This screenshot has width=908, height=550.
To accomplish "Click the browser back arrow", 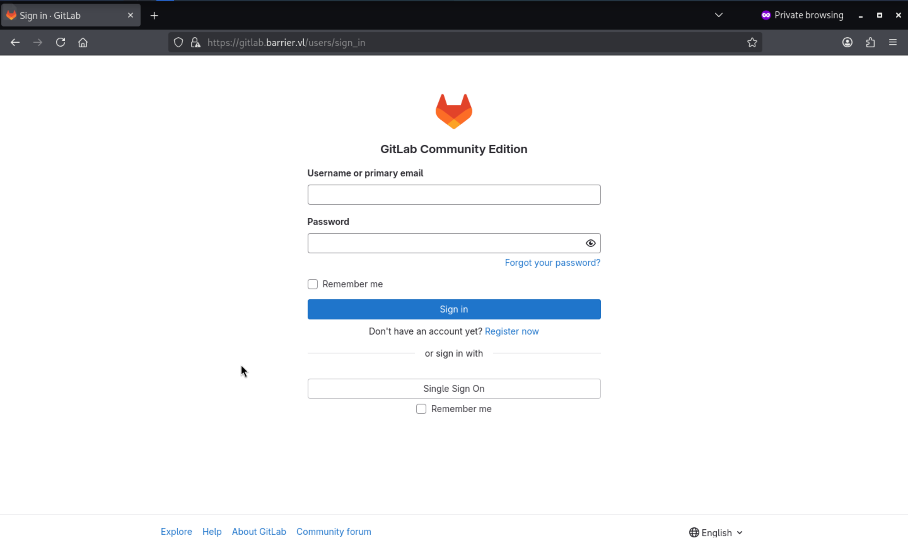I will (15, 42).
